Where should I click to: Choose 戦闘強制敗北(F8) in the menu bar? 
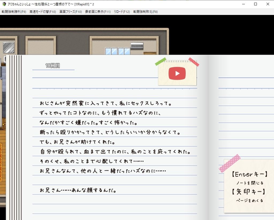[x=146, y=11]
